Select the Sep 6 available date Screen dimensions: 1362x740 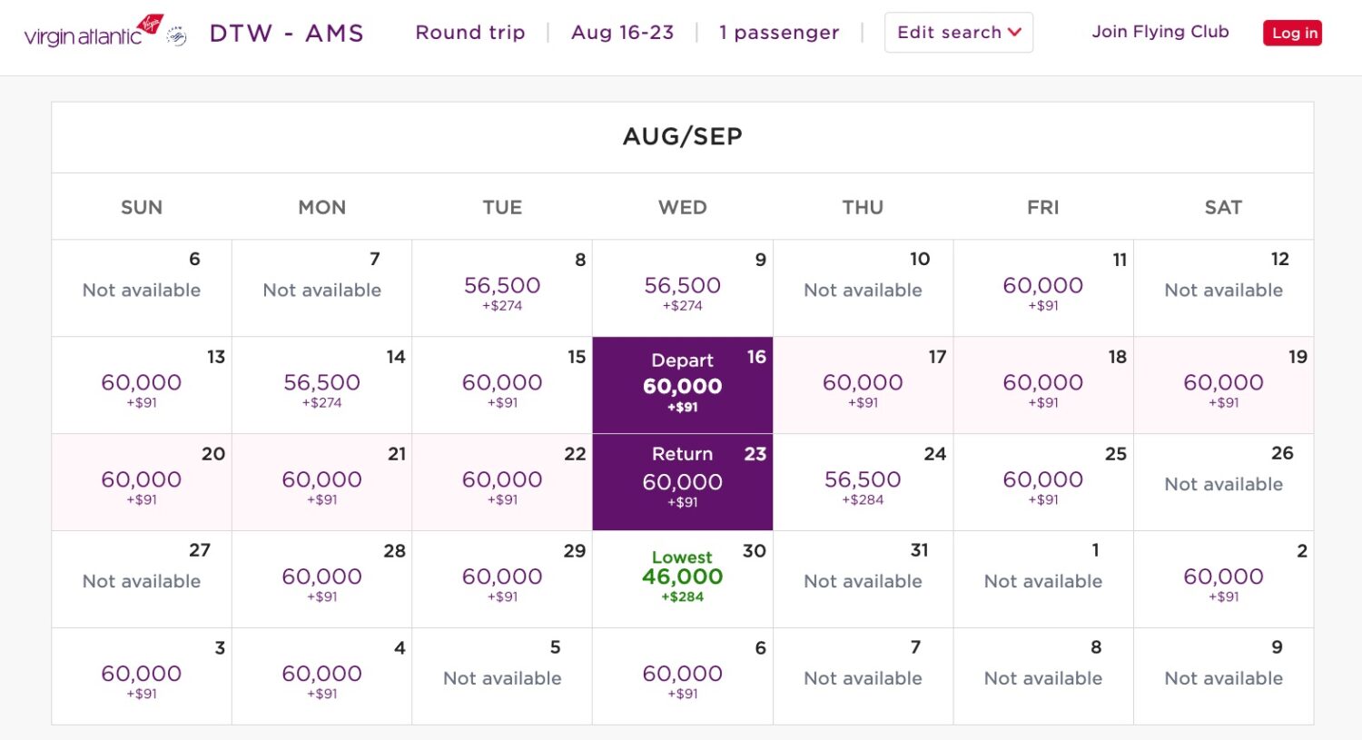pyautogui.click(x=682, y=676)
